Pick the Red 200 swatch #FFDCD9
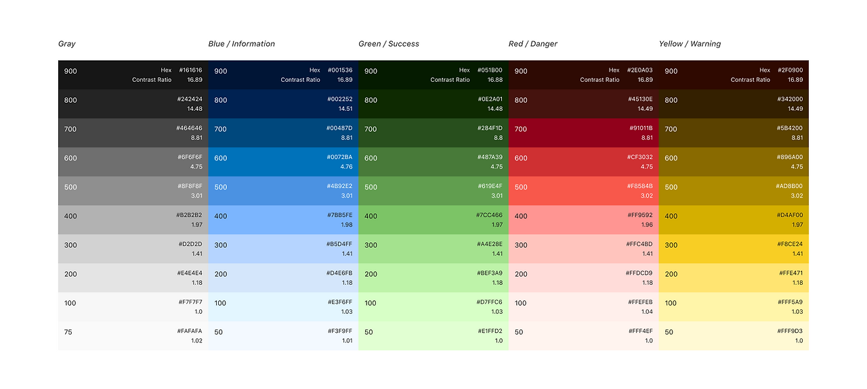Screen dimensions: 867x389 point(584,278)
